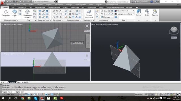Open the Сервис menu
Image resolution: width=181 pixels, height=101 pixels.
pos(49,5)
